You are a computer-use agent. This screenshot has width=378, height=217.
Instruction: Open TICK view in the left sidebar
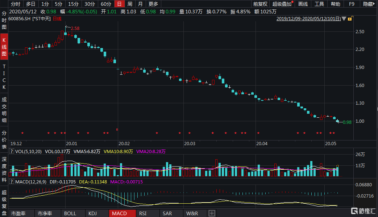pyautogui.click(x=4, y=77)
